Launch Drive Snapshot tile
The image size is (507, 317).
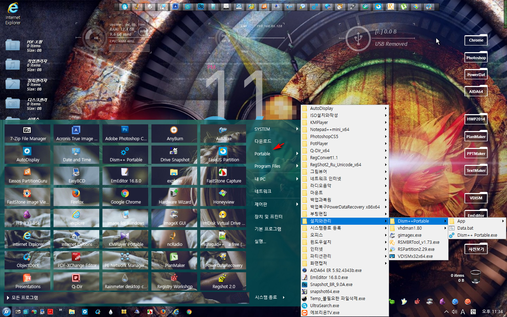pos(174,155)
